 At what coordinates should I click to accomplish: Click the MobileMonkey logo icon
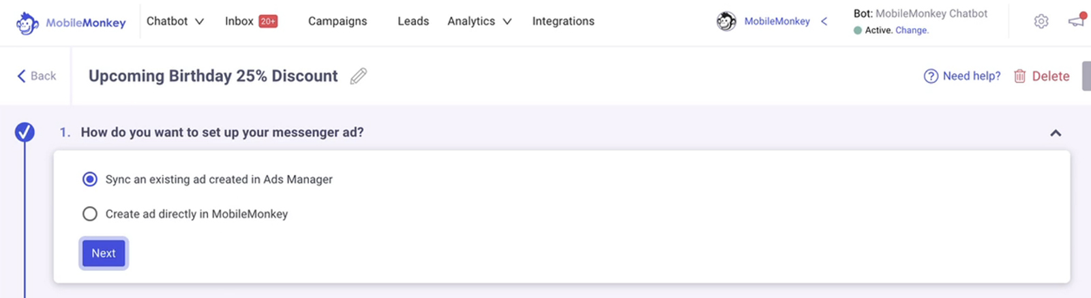pos(27,23)
